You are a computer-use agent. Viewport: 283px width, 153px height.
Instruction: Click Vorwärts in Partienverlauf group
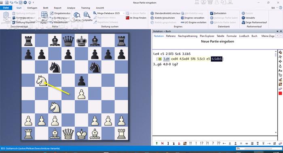coord(248,18)
